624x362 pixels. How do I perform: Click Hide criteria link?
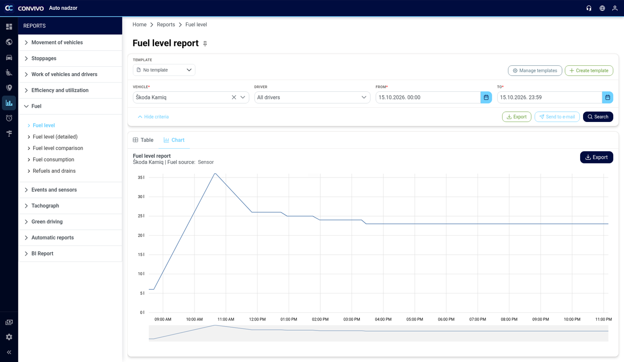pos(153,117)
